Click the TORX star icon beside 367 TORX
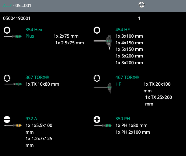Image resolution: width=186 pixels, height=156 pixels. coord(7,78)
